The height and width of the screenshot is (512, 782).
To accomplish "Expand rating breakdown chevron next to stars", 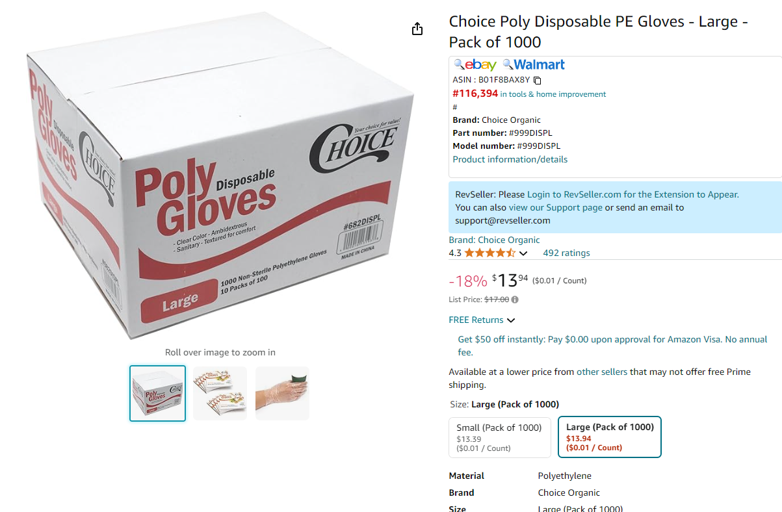I will (523, 253).
